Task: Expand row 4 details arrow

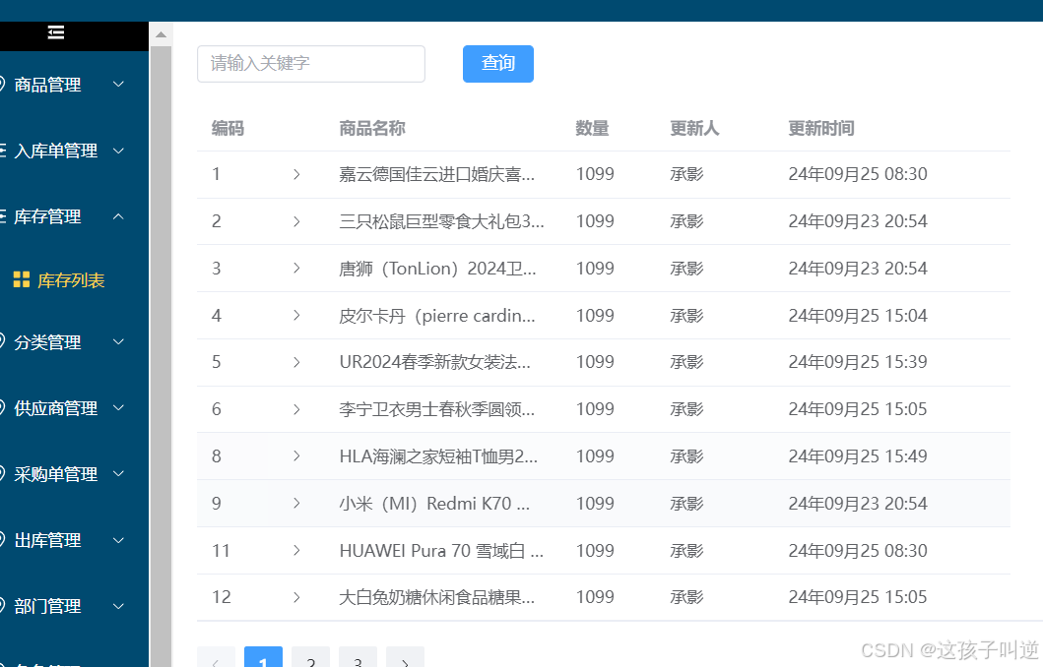Action: point(296,315)
